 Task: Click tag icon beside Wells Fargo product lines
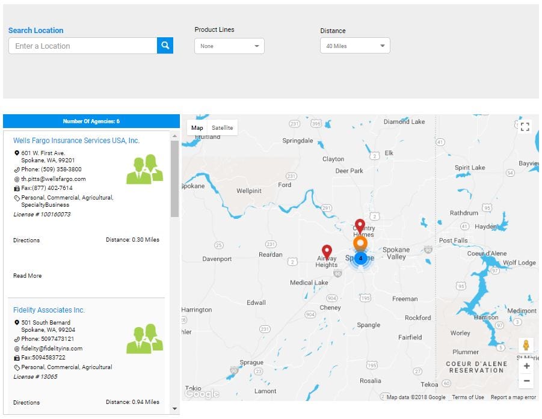[17, 198]
